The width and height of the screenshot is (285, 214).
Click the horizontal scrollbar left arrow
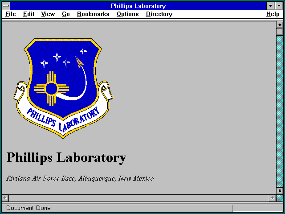pos(5,198)
